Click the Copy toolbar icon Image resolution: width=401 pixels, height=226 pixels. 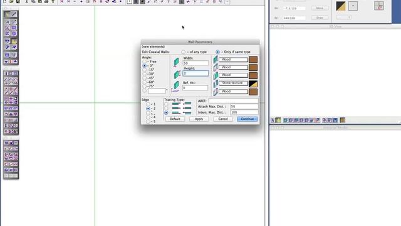(33, 1)
